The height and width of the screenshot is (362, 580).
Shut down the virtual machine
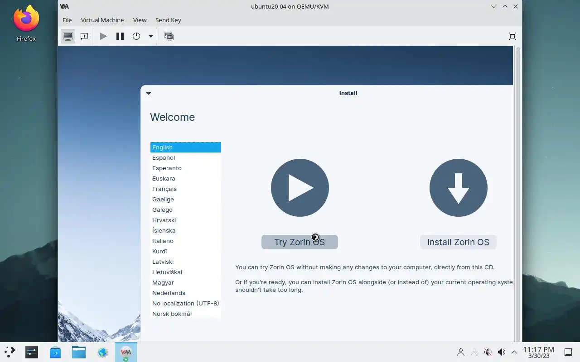[x=136, y=36]
